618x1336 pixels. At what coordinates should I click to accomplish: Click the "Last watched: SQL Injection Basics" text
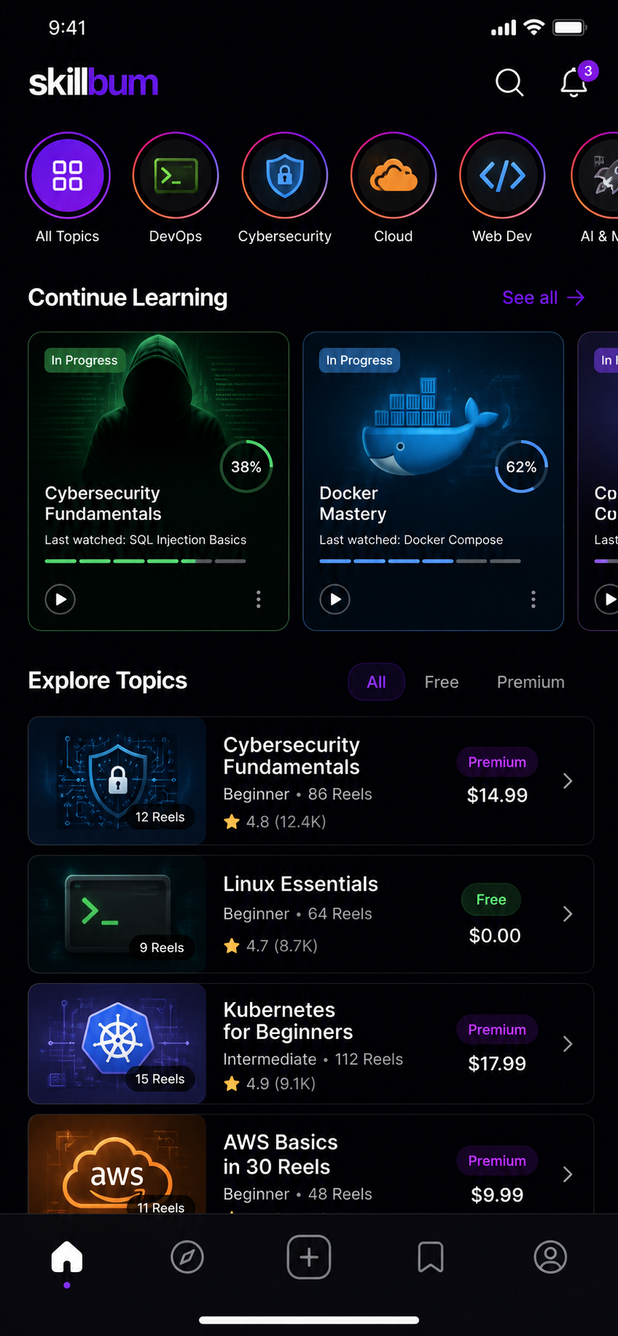[x=146, y=540]
